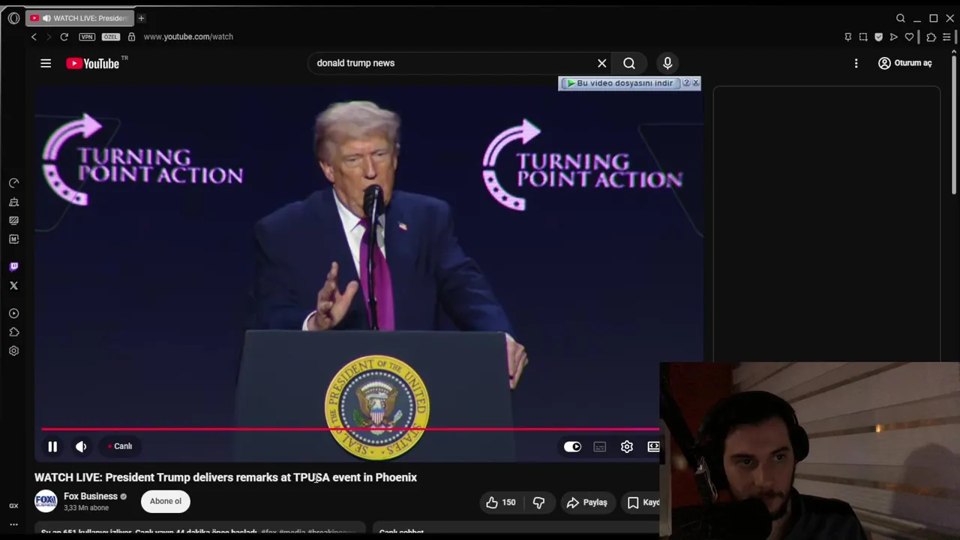The height and width of the screenshot is (540, 960).
Task: Go back to the previous page
Action: pos(34,37)
